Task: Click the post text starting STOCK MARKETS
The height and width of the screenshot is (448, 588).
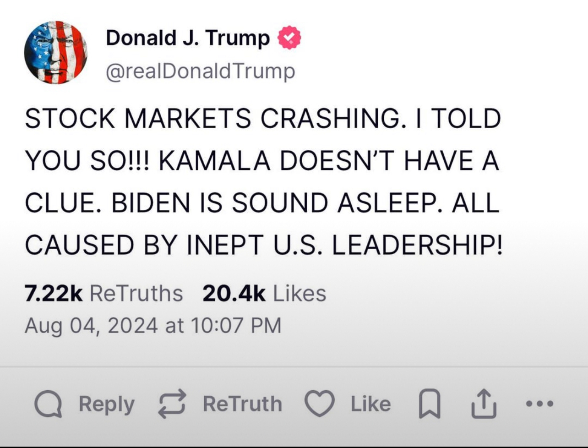Action: coord(262,119)
